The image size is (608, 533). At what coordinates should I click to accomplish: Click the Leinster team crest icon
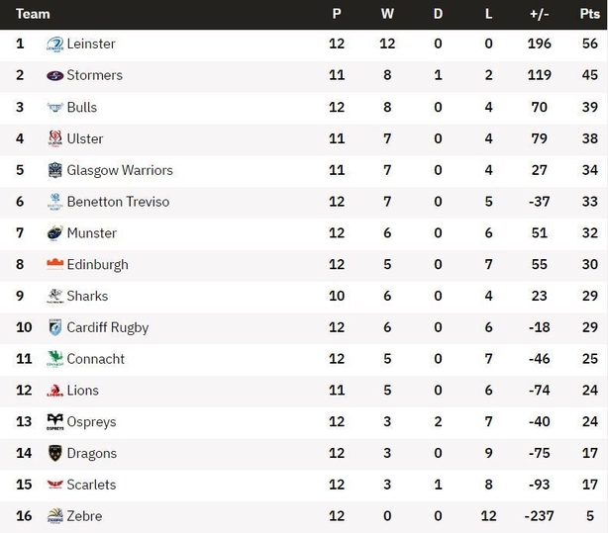54,44
